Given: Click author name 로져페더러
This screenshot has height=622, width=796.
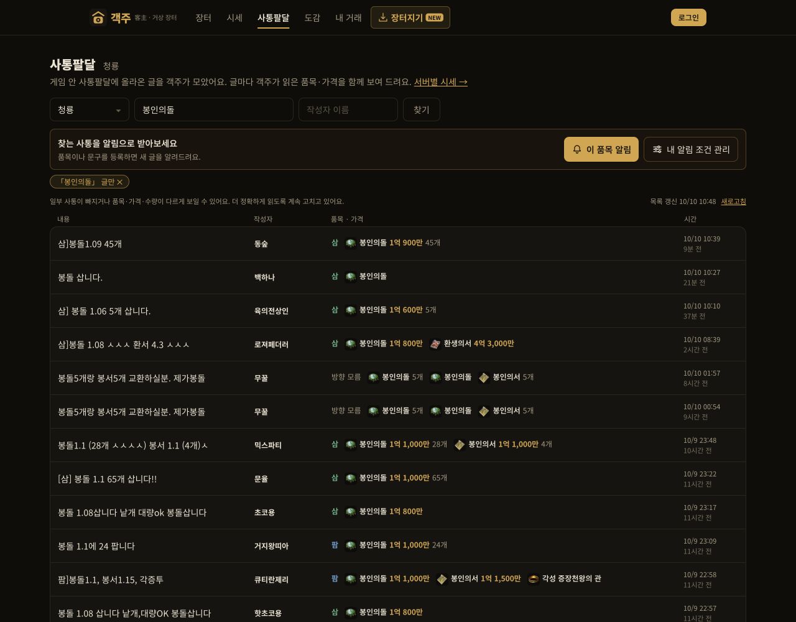Looking at the screenshot, I should click(271, 345).
